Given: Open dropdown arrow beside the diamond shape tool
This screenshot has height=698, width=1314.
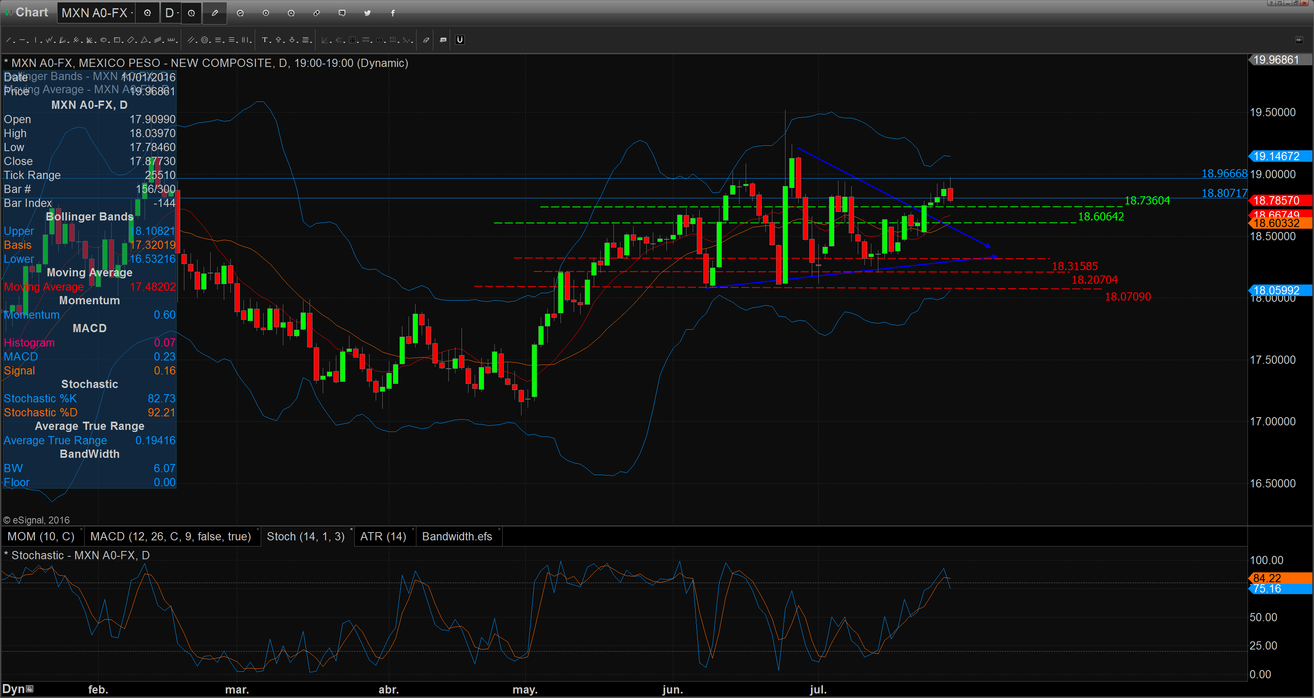Looking at the screenshot, I should 136,42.
